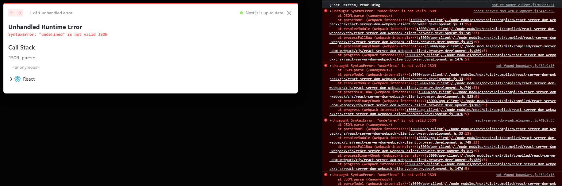
Task: Expand the last Uncaught SyntaxError console entry
Action: [x=331, y=175]
